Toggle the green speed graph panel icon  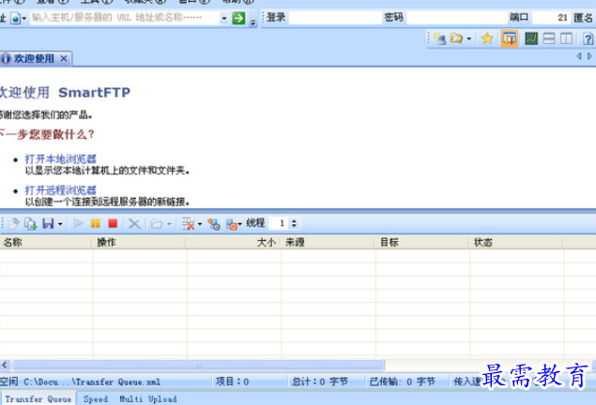pos(531,38)
